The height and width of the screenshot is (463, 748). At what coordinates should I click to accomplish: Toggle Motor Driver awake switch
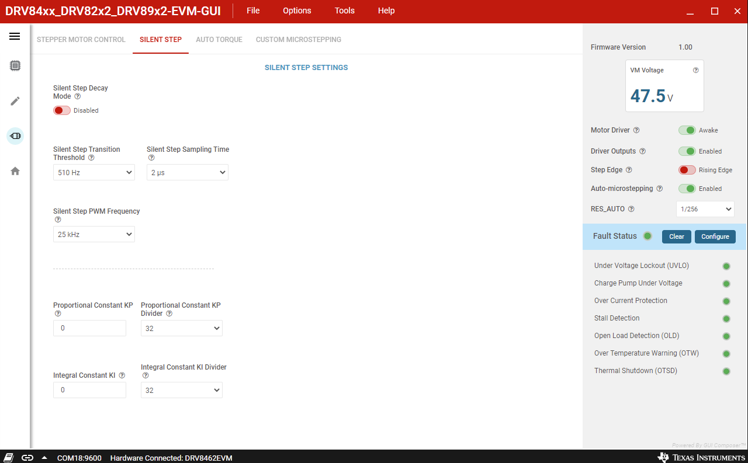[687, 130]
